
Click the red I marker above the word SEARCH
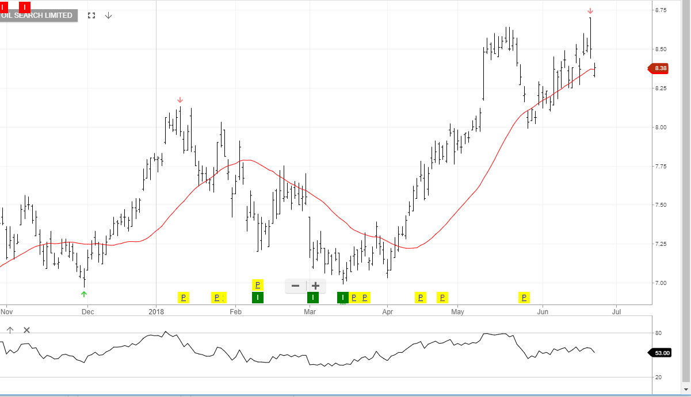pyautogui.click(x=25, y=7)
